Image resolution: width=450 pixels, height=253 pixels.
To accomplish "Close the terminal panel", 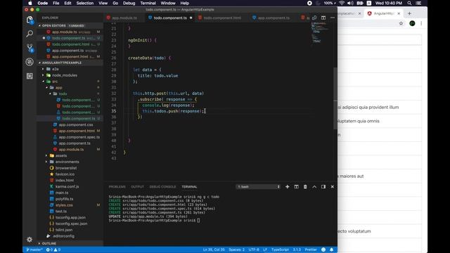I will point(333,187).
